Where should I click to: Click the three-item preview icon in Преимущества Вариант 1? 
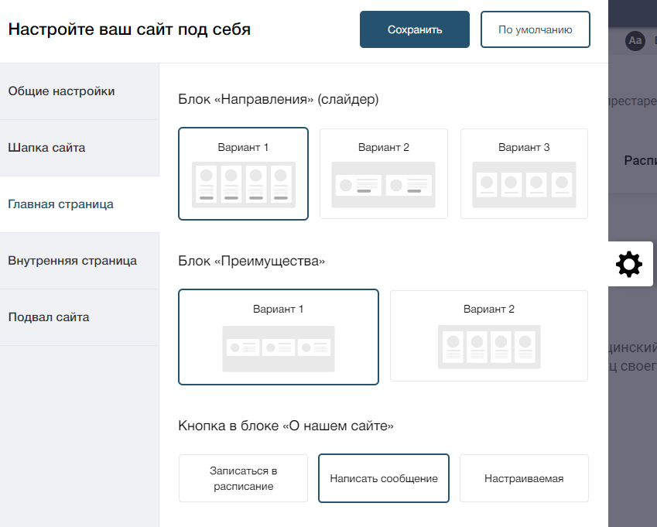click(x=279, y=348)
